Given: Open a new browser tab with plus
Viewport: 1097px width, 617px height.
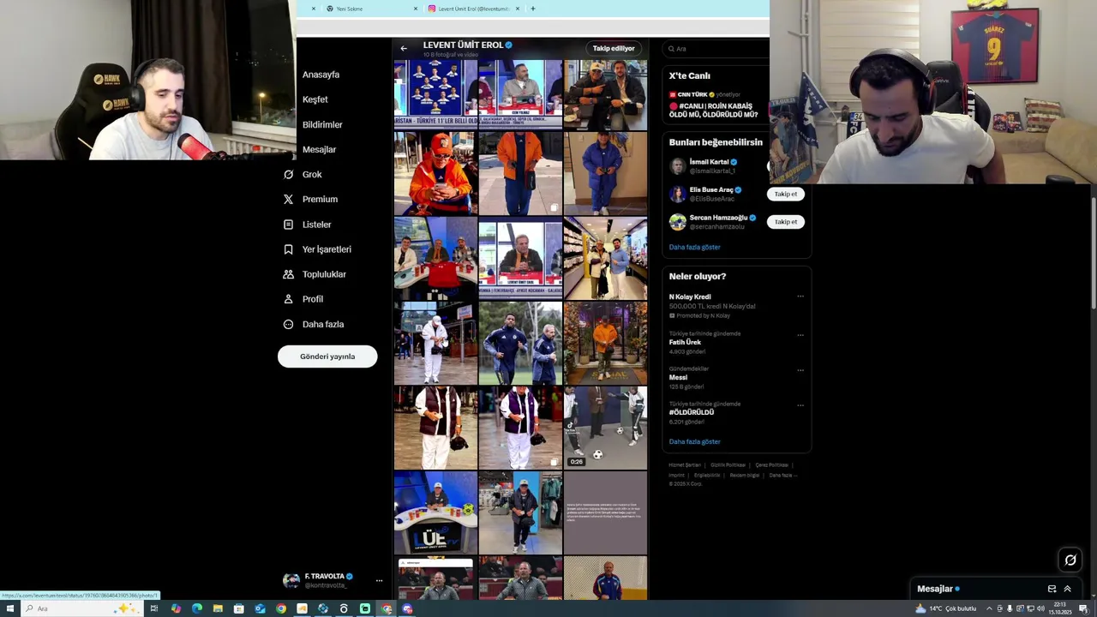Looking at the screenshot, I should [x=533, y=9].
